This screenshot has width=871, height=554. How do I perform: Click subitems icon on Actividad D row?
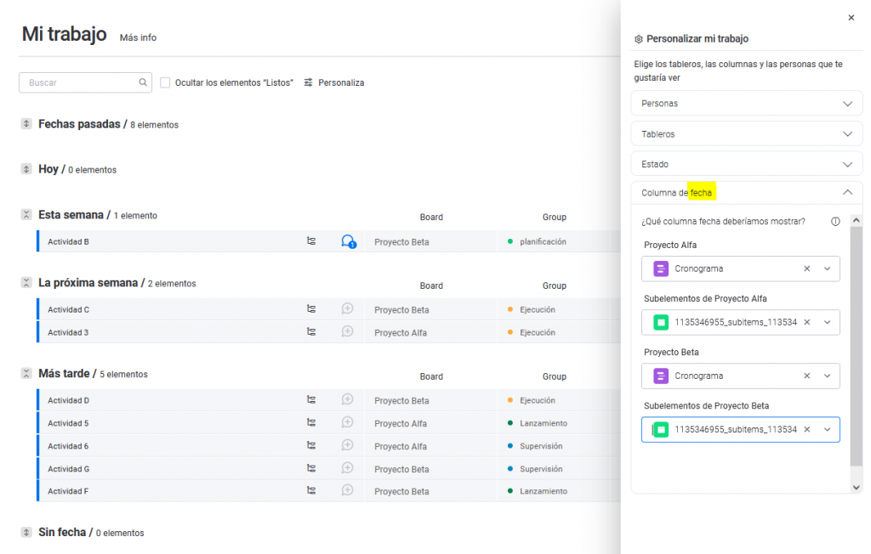[311, 399]
